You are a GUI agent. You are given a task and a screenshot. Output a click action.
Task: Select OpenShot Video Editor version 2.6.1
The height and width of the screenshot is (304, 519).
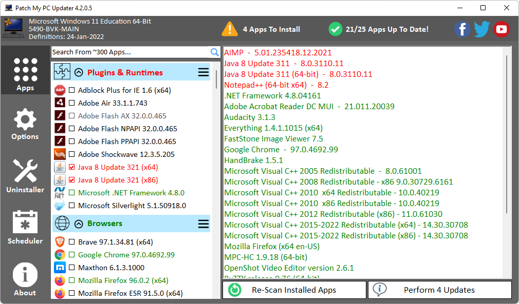(289, 268)
